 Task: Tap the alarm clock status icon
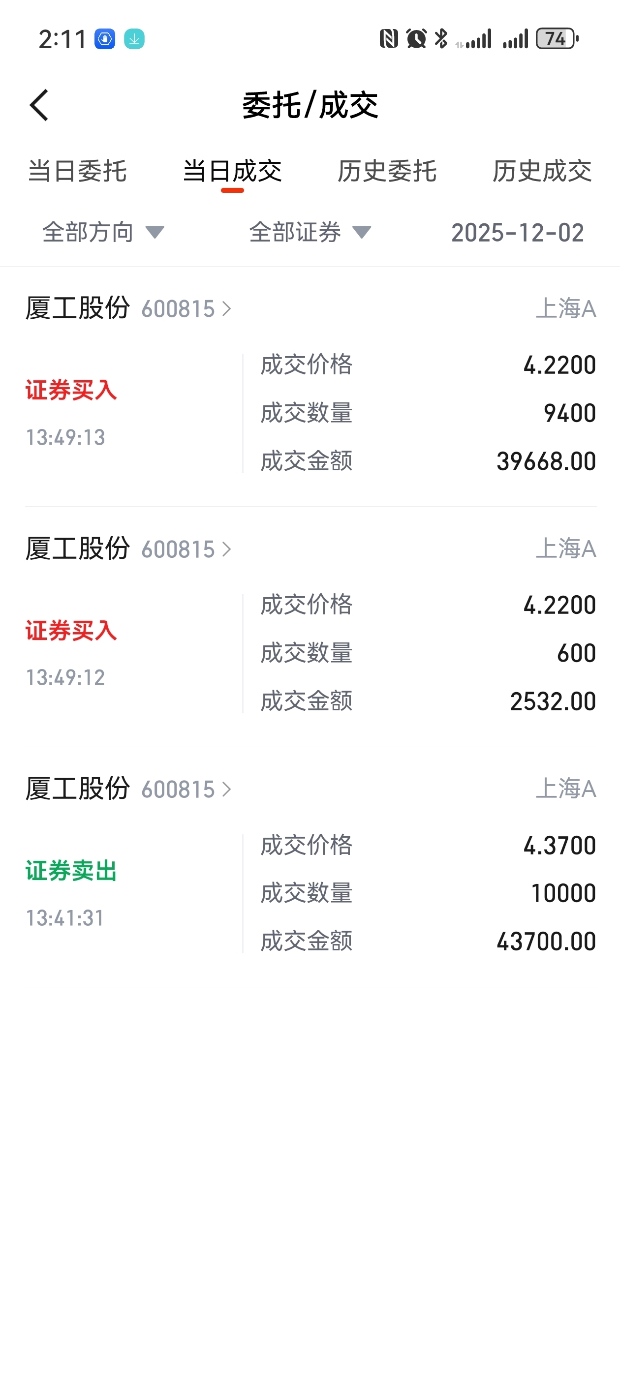tap(416, 38)
